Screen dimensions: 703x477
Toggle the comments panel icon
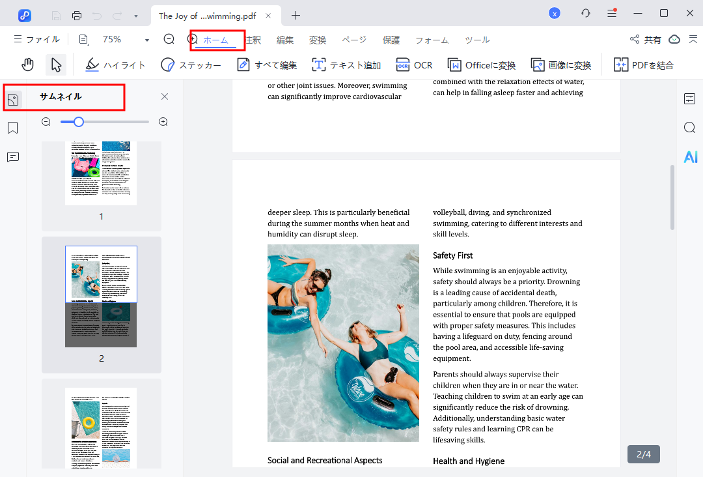13,157
